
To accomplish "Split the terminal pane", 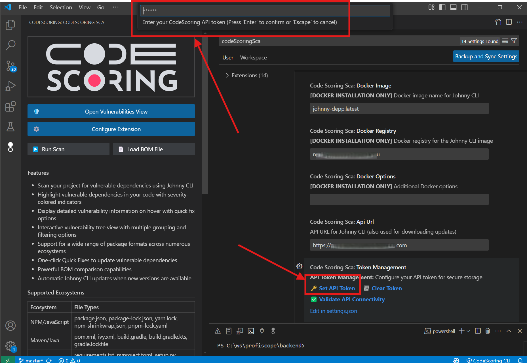I will click(478, 331).
